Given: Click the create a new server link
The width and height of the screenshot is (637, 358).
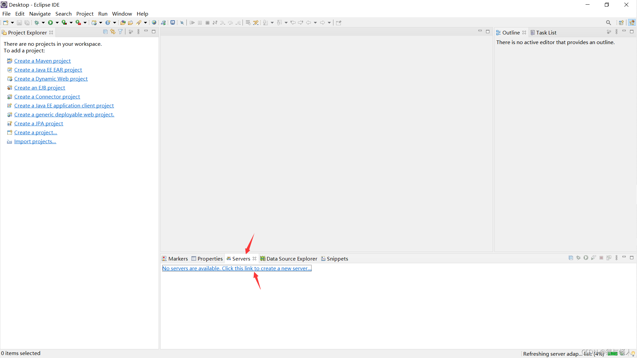Looking at the screenshot, I should (x=237, y=268).
